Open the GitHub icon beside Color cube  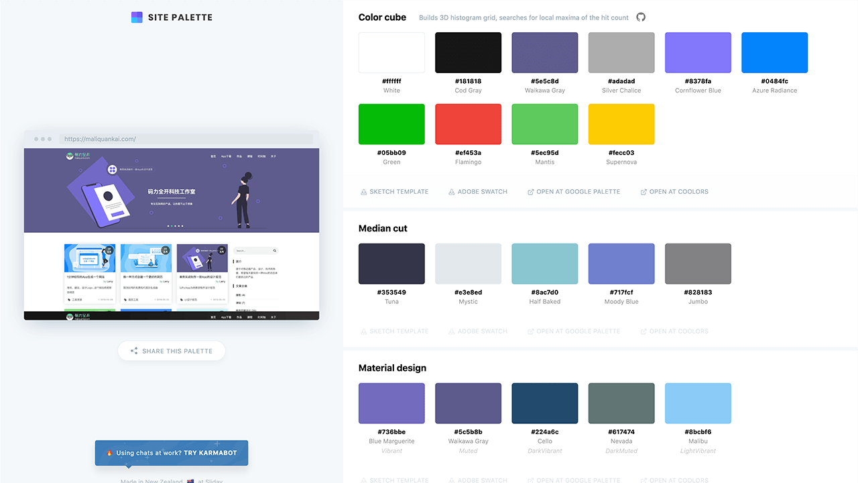[641, 17]
